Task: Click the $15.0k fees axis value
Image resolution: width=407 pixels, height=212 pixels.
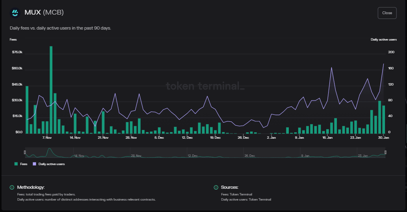Action: (x=17, y=116)
